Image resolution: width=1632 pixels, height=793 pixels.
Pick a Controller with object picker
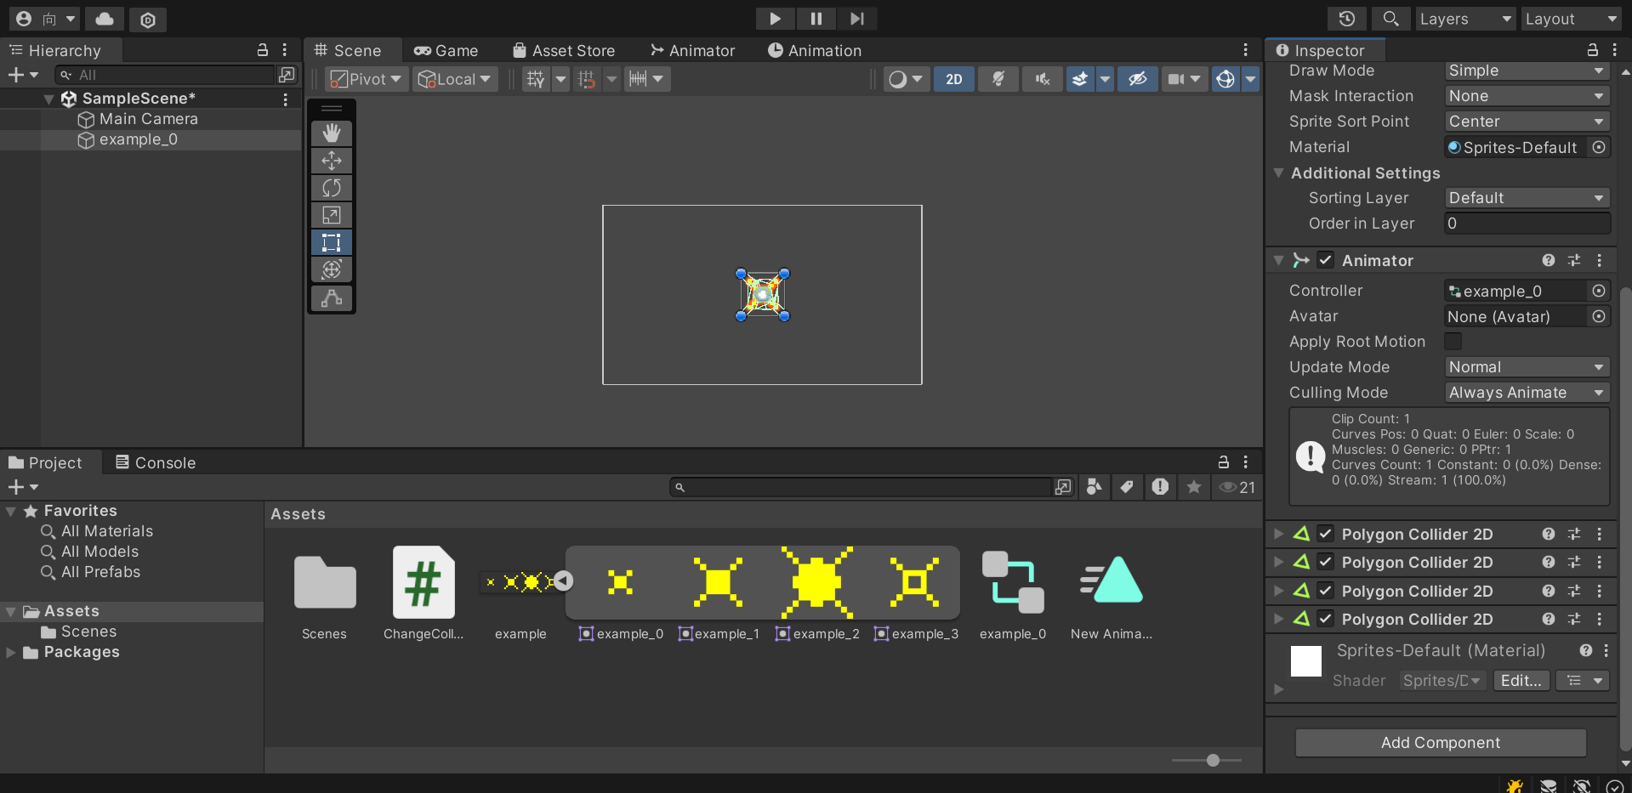(x=1599, y=291)
